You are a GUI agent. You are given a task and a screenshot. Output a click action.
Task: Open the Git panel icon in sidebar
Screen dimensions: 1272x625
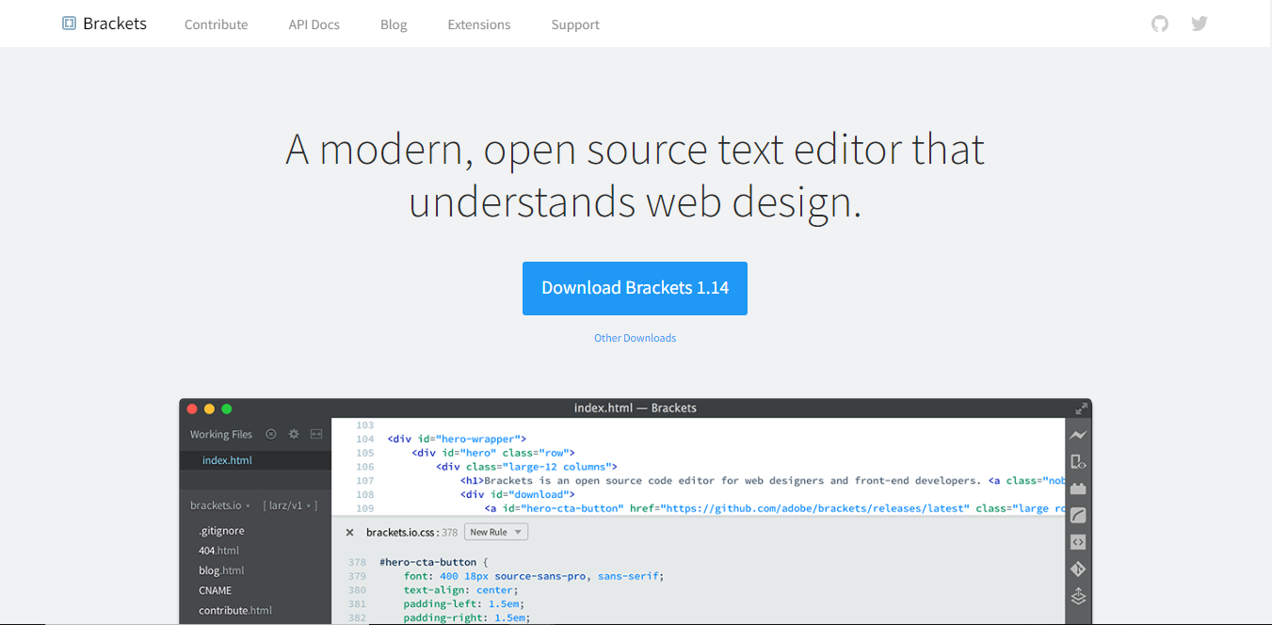coord(1078,569)
